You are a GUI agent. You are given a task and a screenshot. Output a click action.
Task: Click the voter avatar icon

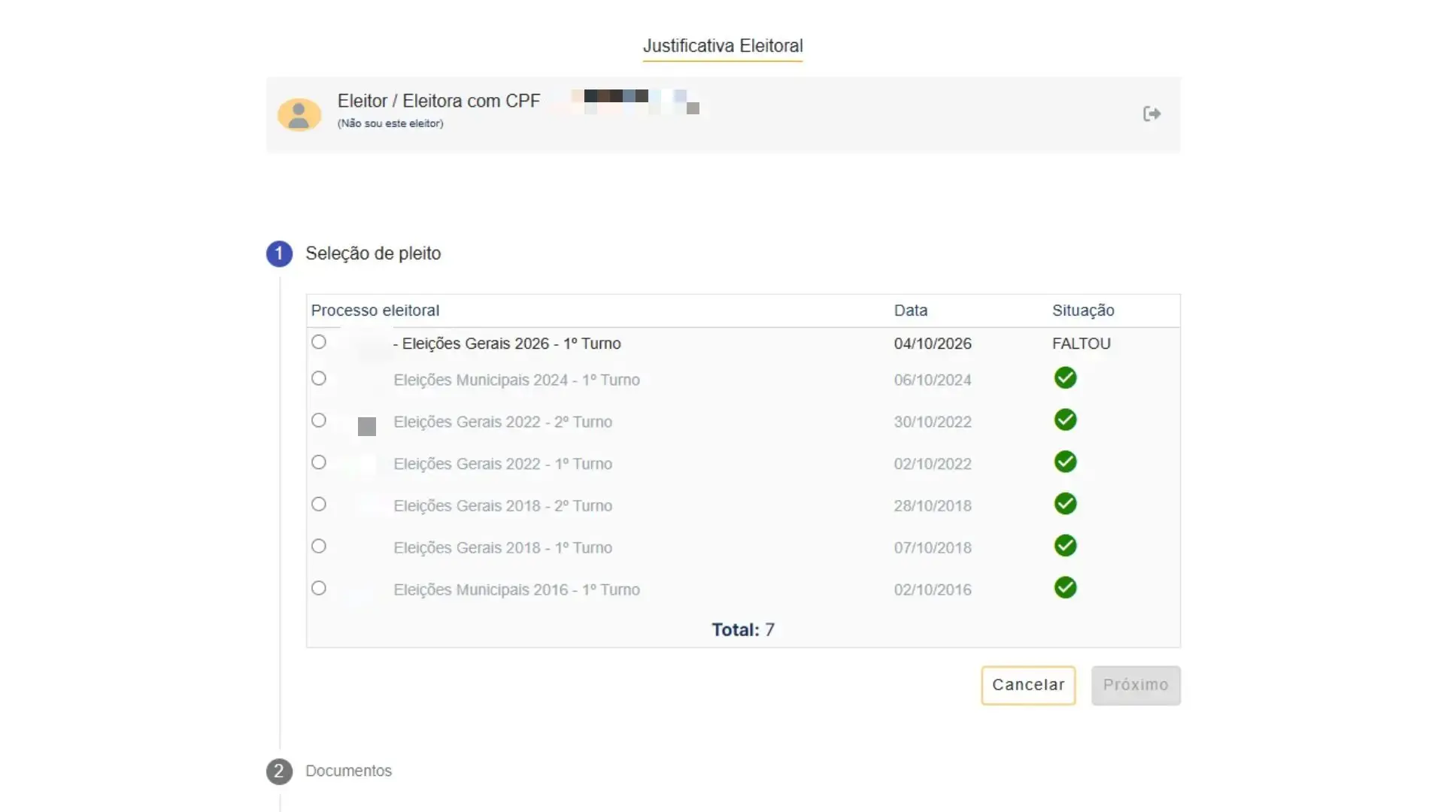[x=299, y=114]
